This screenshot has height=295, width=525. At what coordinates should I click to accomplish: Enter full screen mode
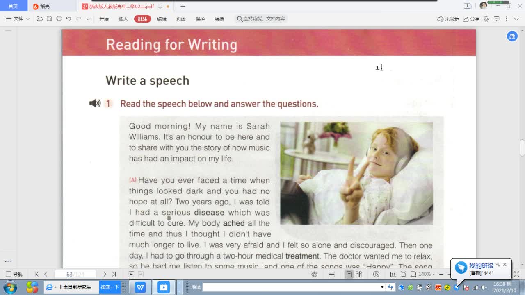tap(516, 274)
